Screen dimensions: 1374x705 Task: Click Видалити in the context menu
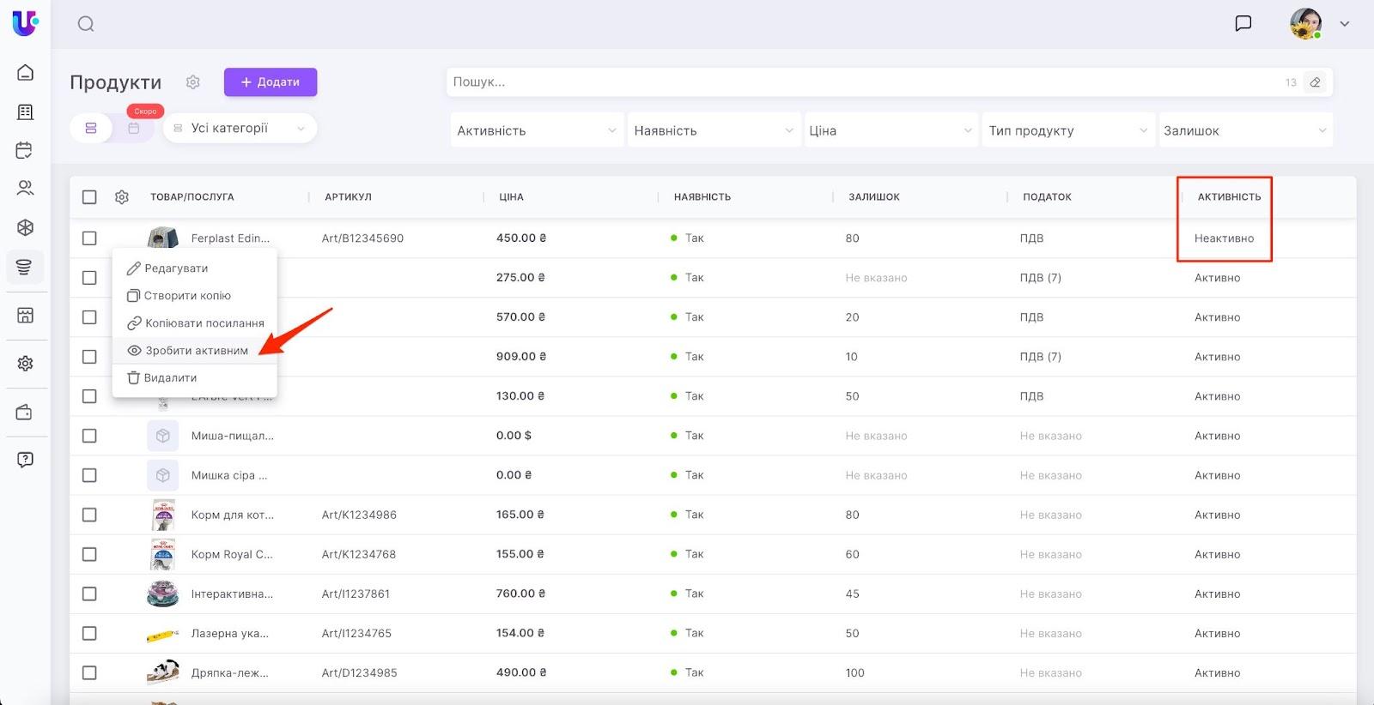(x=170, y=378)
